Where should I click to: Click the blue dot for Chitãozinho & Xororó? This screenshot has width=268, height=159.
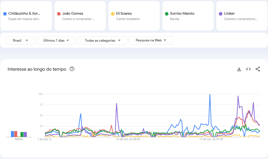(x=4, y=13)
